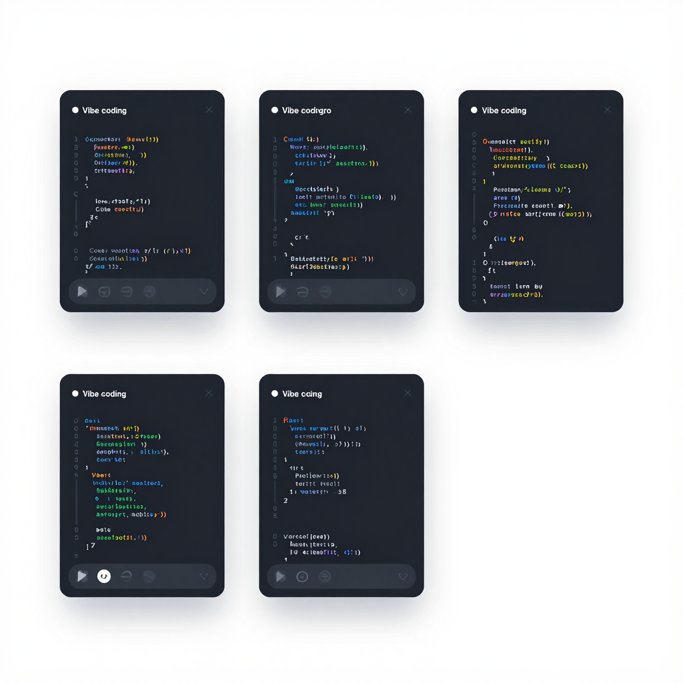683x683 pixels.
Task: Toggle the heart icon in the Vibe coing card
Action: [x=403, y=577]
